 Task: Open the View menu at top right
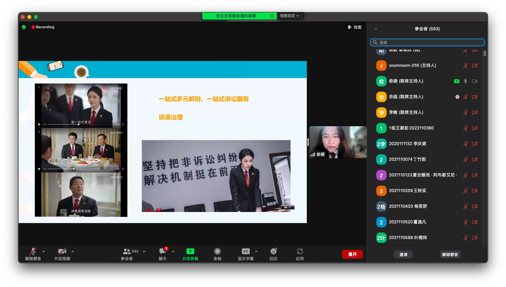355,27
